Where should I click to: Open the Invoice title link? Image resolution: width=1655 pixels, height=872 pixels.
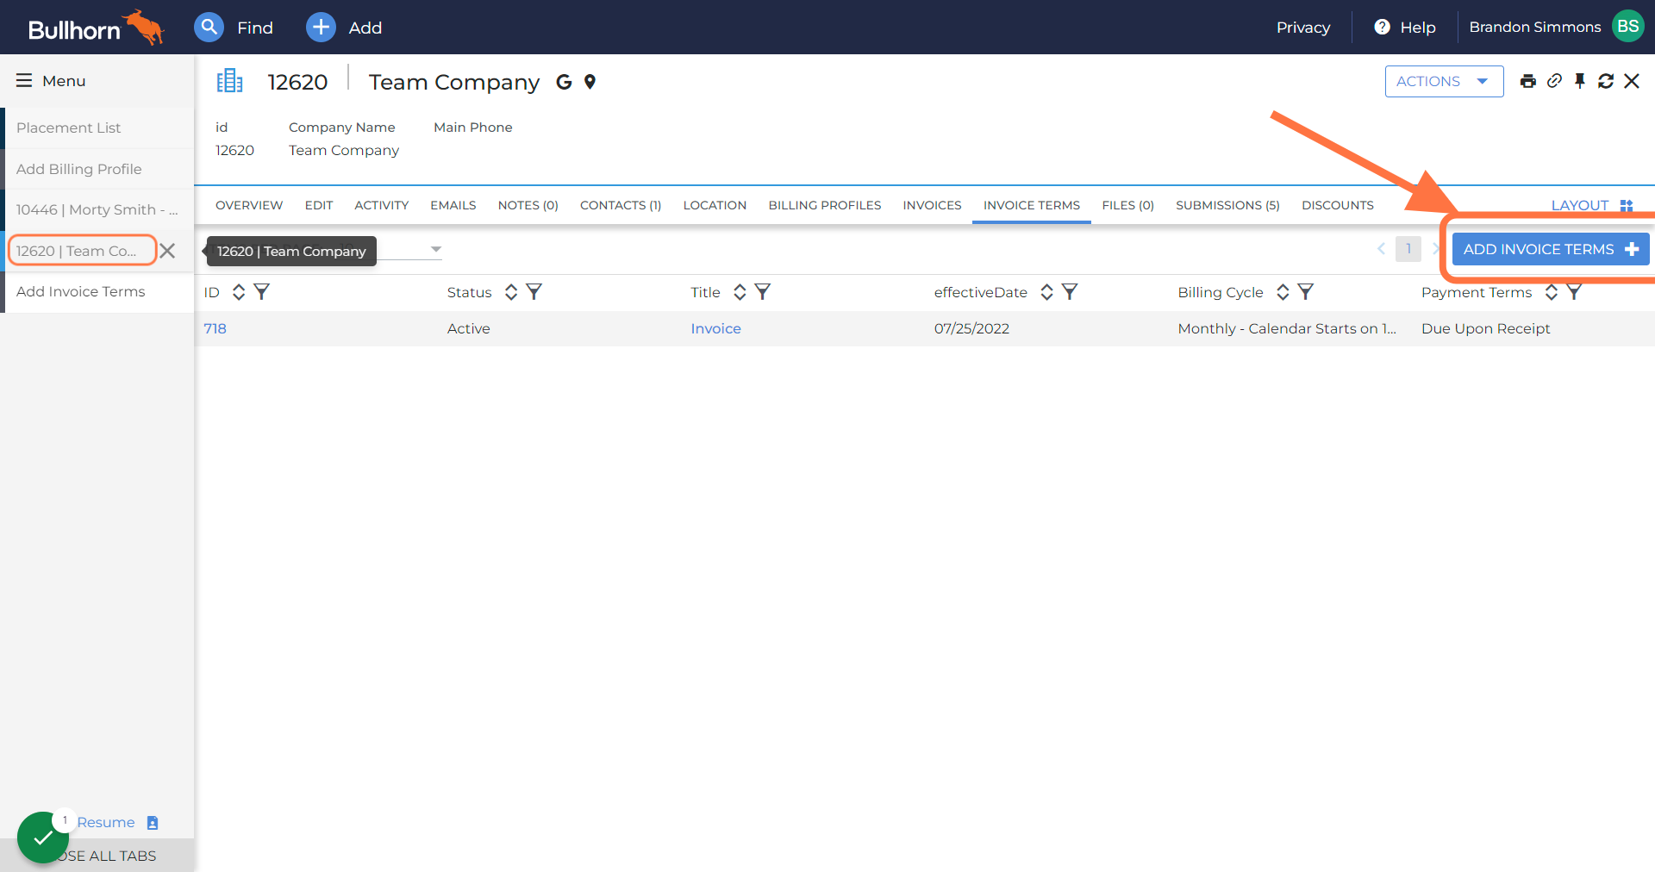pos(715,328)
